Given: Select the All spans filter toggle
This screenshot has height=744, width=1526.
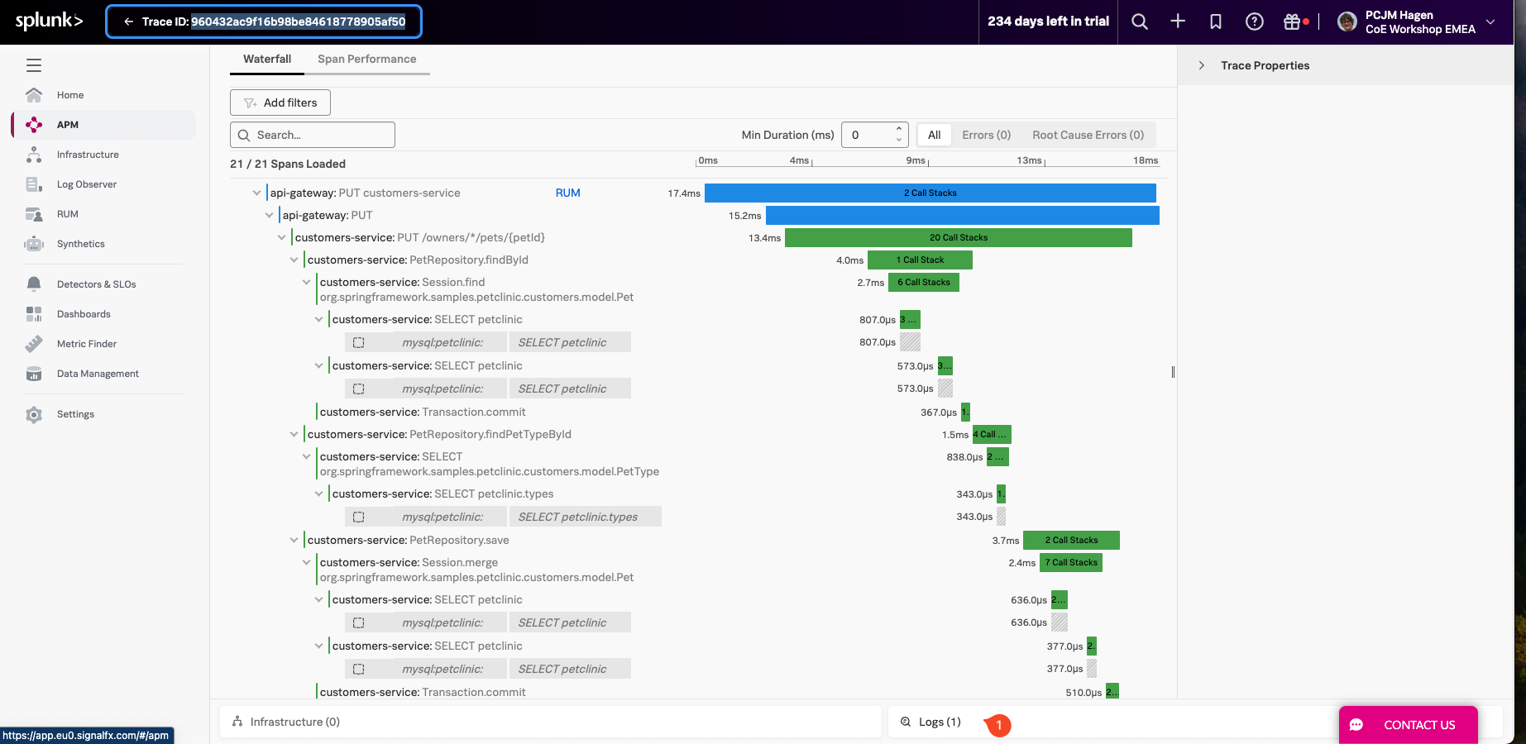Looking at the screenshot, I should coord(934,135).
